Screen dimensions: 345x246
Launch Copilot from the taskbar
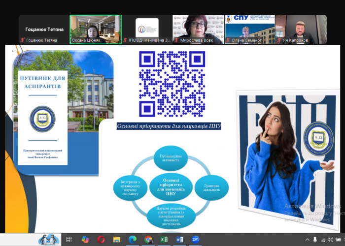tap(85, 240)
